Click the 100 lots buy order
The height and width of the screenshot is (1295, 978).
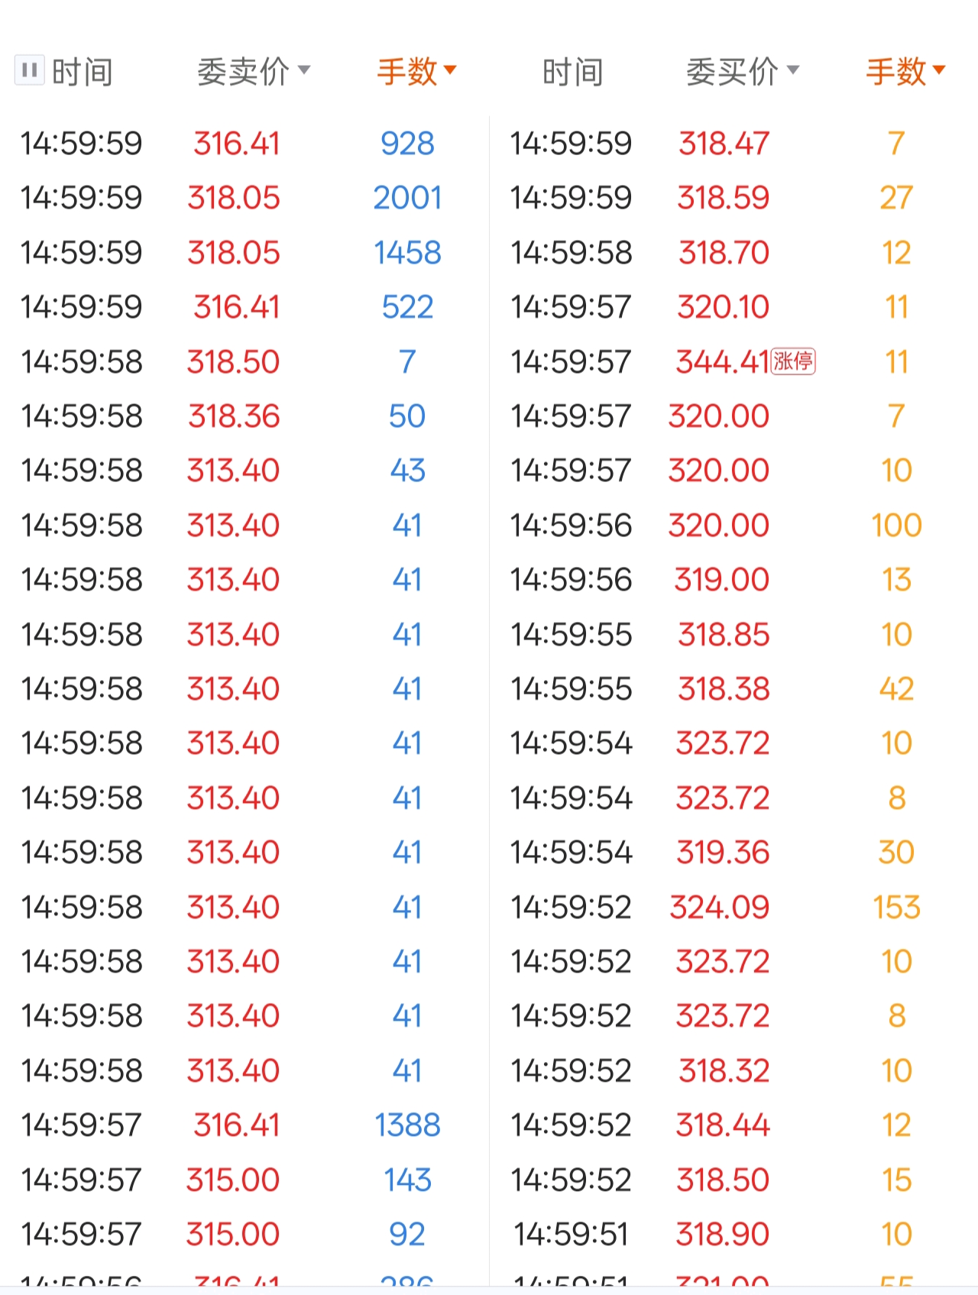click(896, 526)
